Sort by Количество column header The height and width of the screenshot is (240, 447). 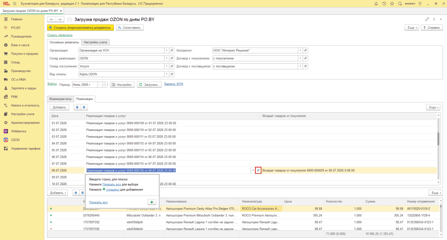(x=344, y=202)
